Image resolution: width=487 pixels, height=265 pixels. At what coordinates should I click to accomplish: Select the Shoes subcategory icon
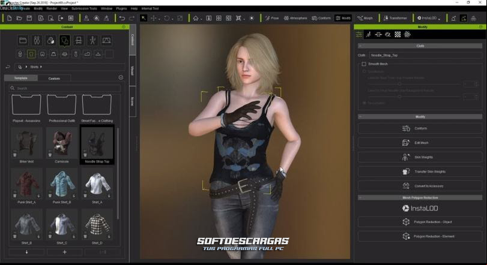(x=87, y=54)
